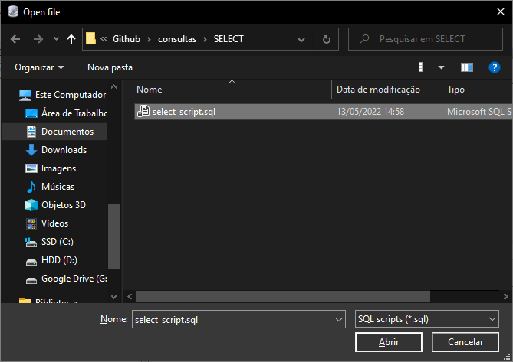Go up one folder level
The width and height of the screenshot is (513, 362).
coord(71,39)
